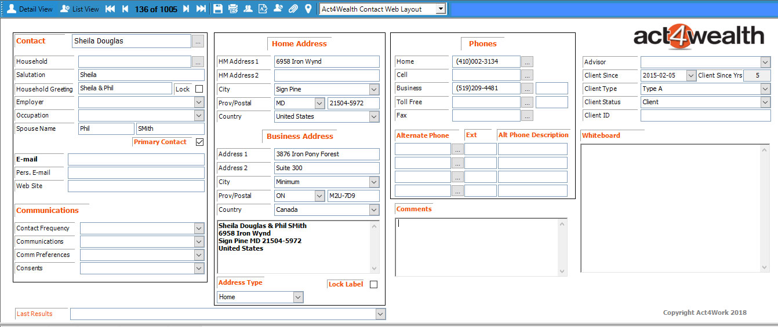Click the document export icon

(x=263, y=9)
